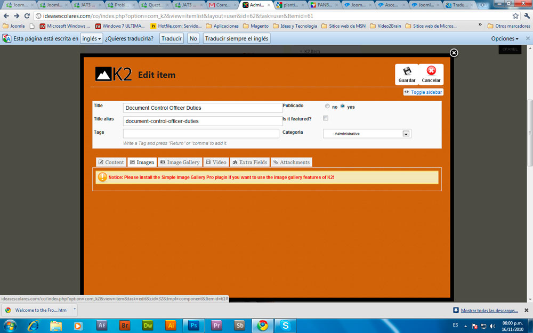Check the 'Is it featured?' checkbox
Viewport: 533px width, 333px height.
tap(326, 118)
